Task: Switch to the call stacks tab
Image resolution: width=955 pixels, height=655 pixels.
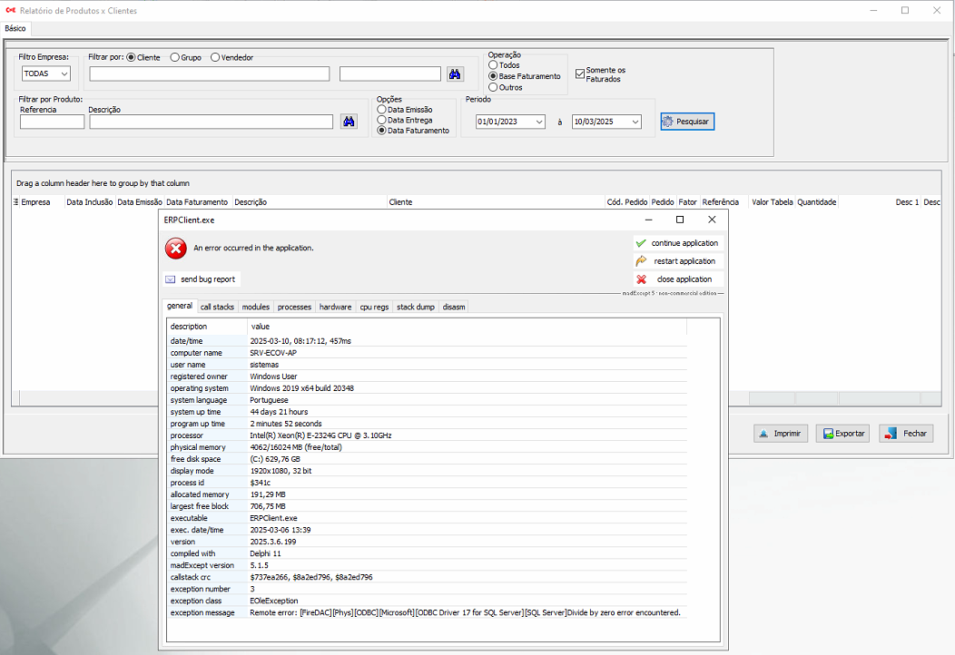Action: (217, 308)
